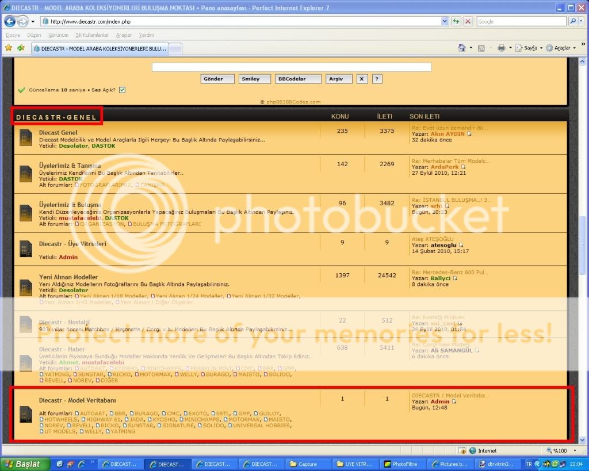Viewport: 589px width, 471px height.
Task: Click the address bar URL field
Action: (240, 21)
